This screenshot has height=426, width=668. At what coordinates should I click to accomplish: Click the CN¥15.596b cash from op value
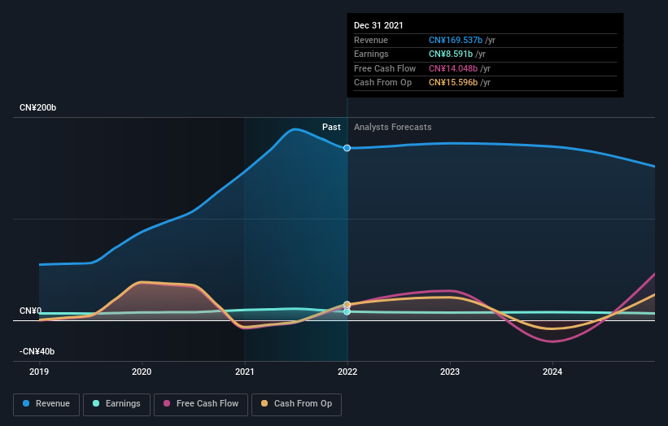pyautogui.click(x=453, y=83)
